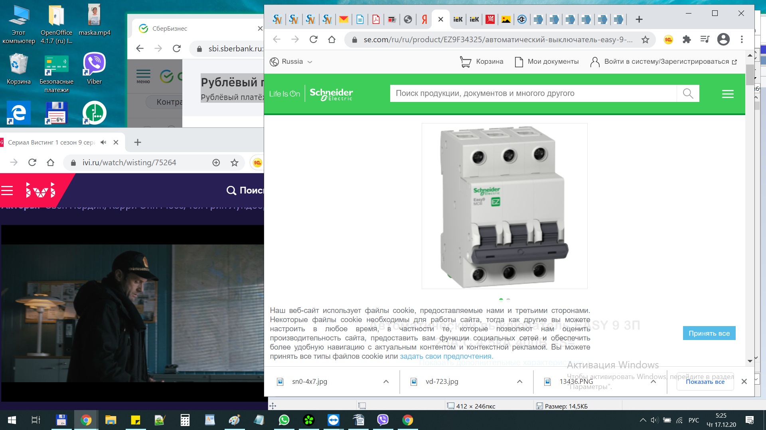Image resolution: width=766 pixels, height=430 pixels.
Task: Click the magnifier search button on Schneider site
Action: pyautogui.click(x=688, y=94)
